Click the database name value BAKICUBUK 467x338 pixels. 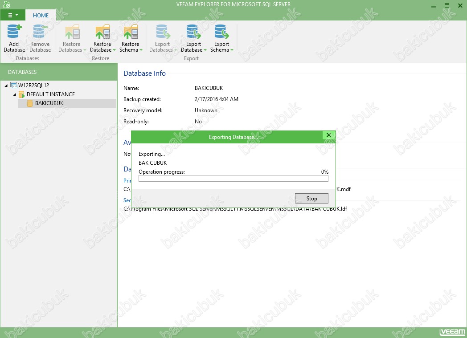(x=209, y=88)
